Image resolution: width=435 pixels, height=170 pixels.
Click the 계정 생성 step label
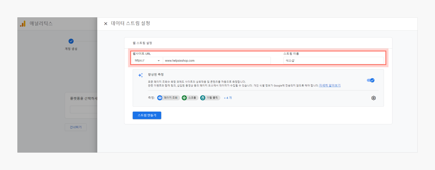coord(71,49)
